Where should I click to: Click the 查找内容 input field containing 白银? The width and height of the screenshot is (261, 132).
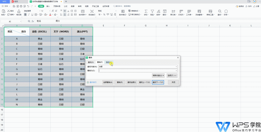tap(138, 67)
